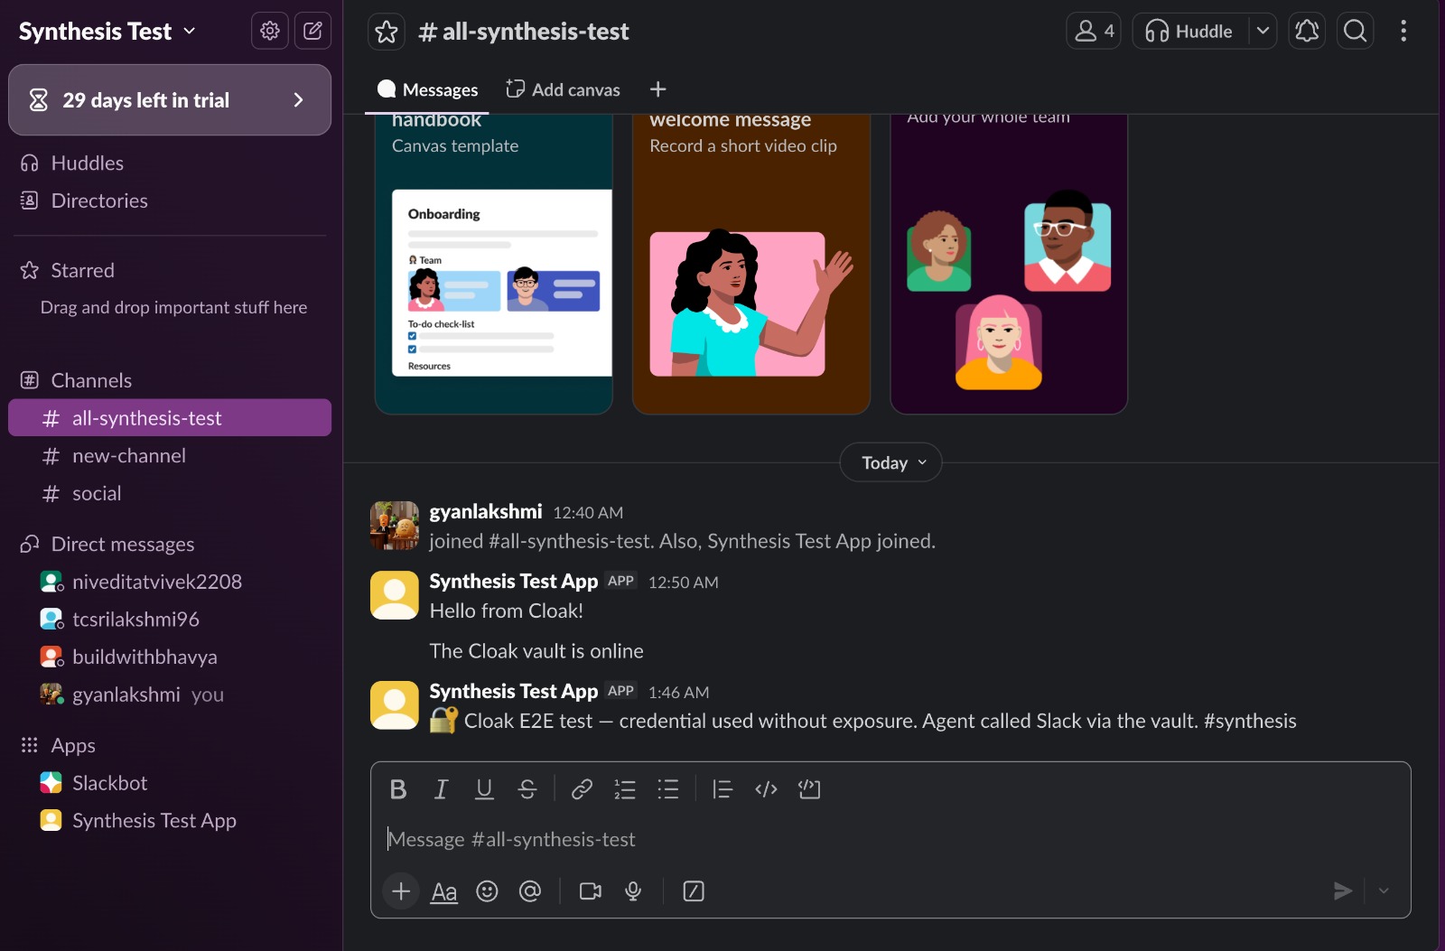Viewport: 1445px width, 951px height.
Task: Switch to the Messages tab
Action: click(x=428, y=89)
